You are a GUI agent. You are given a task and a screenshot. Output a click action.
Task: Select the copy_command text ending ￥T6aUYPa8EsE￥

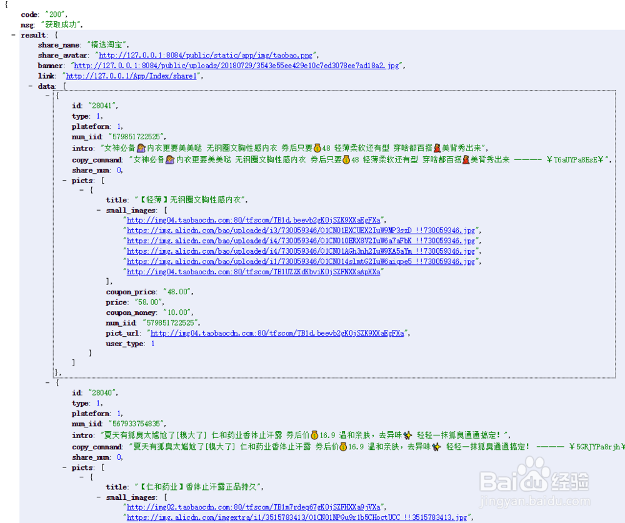tap(369, 160)
